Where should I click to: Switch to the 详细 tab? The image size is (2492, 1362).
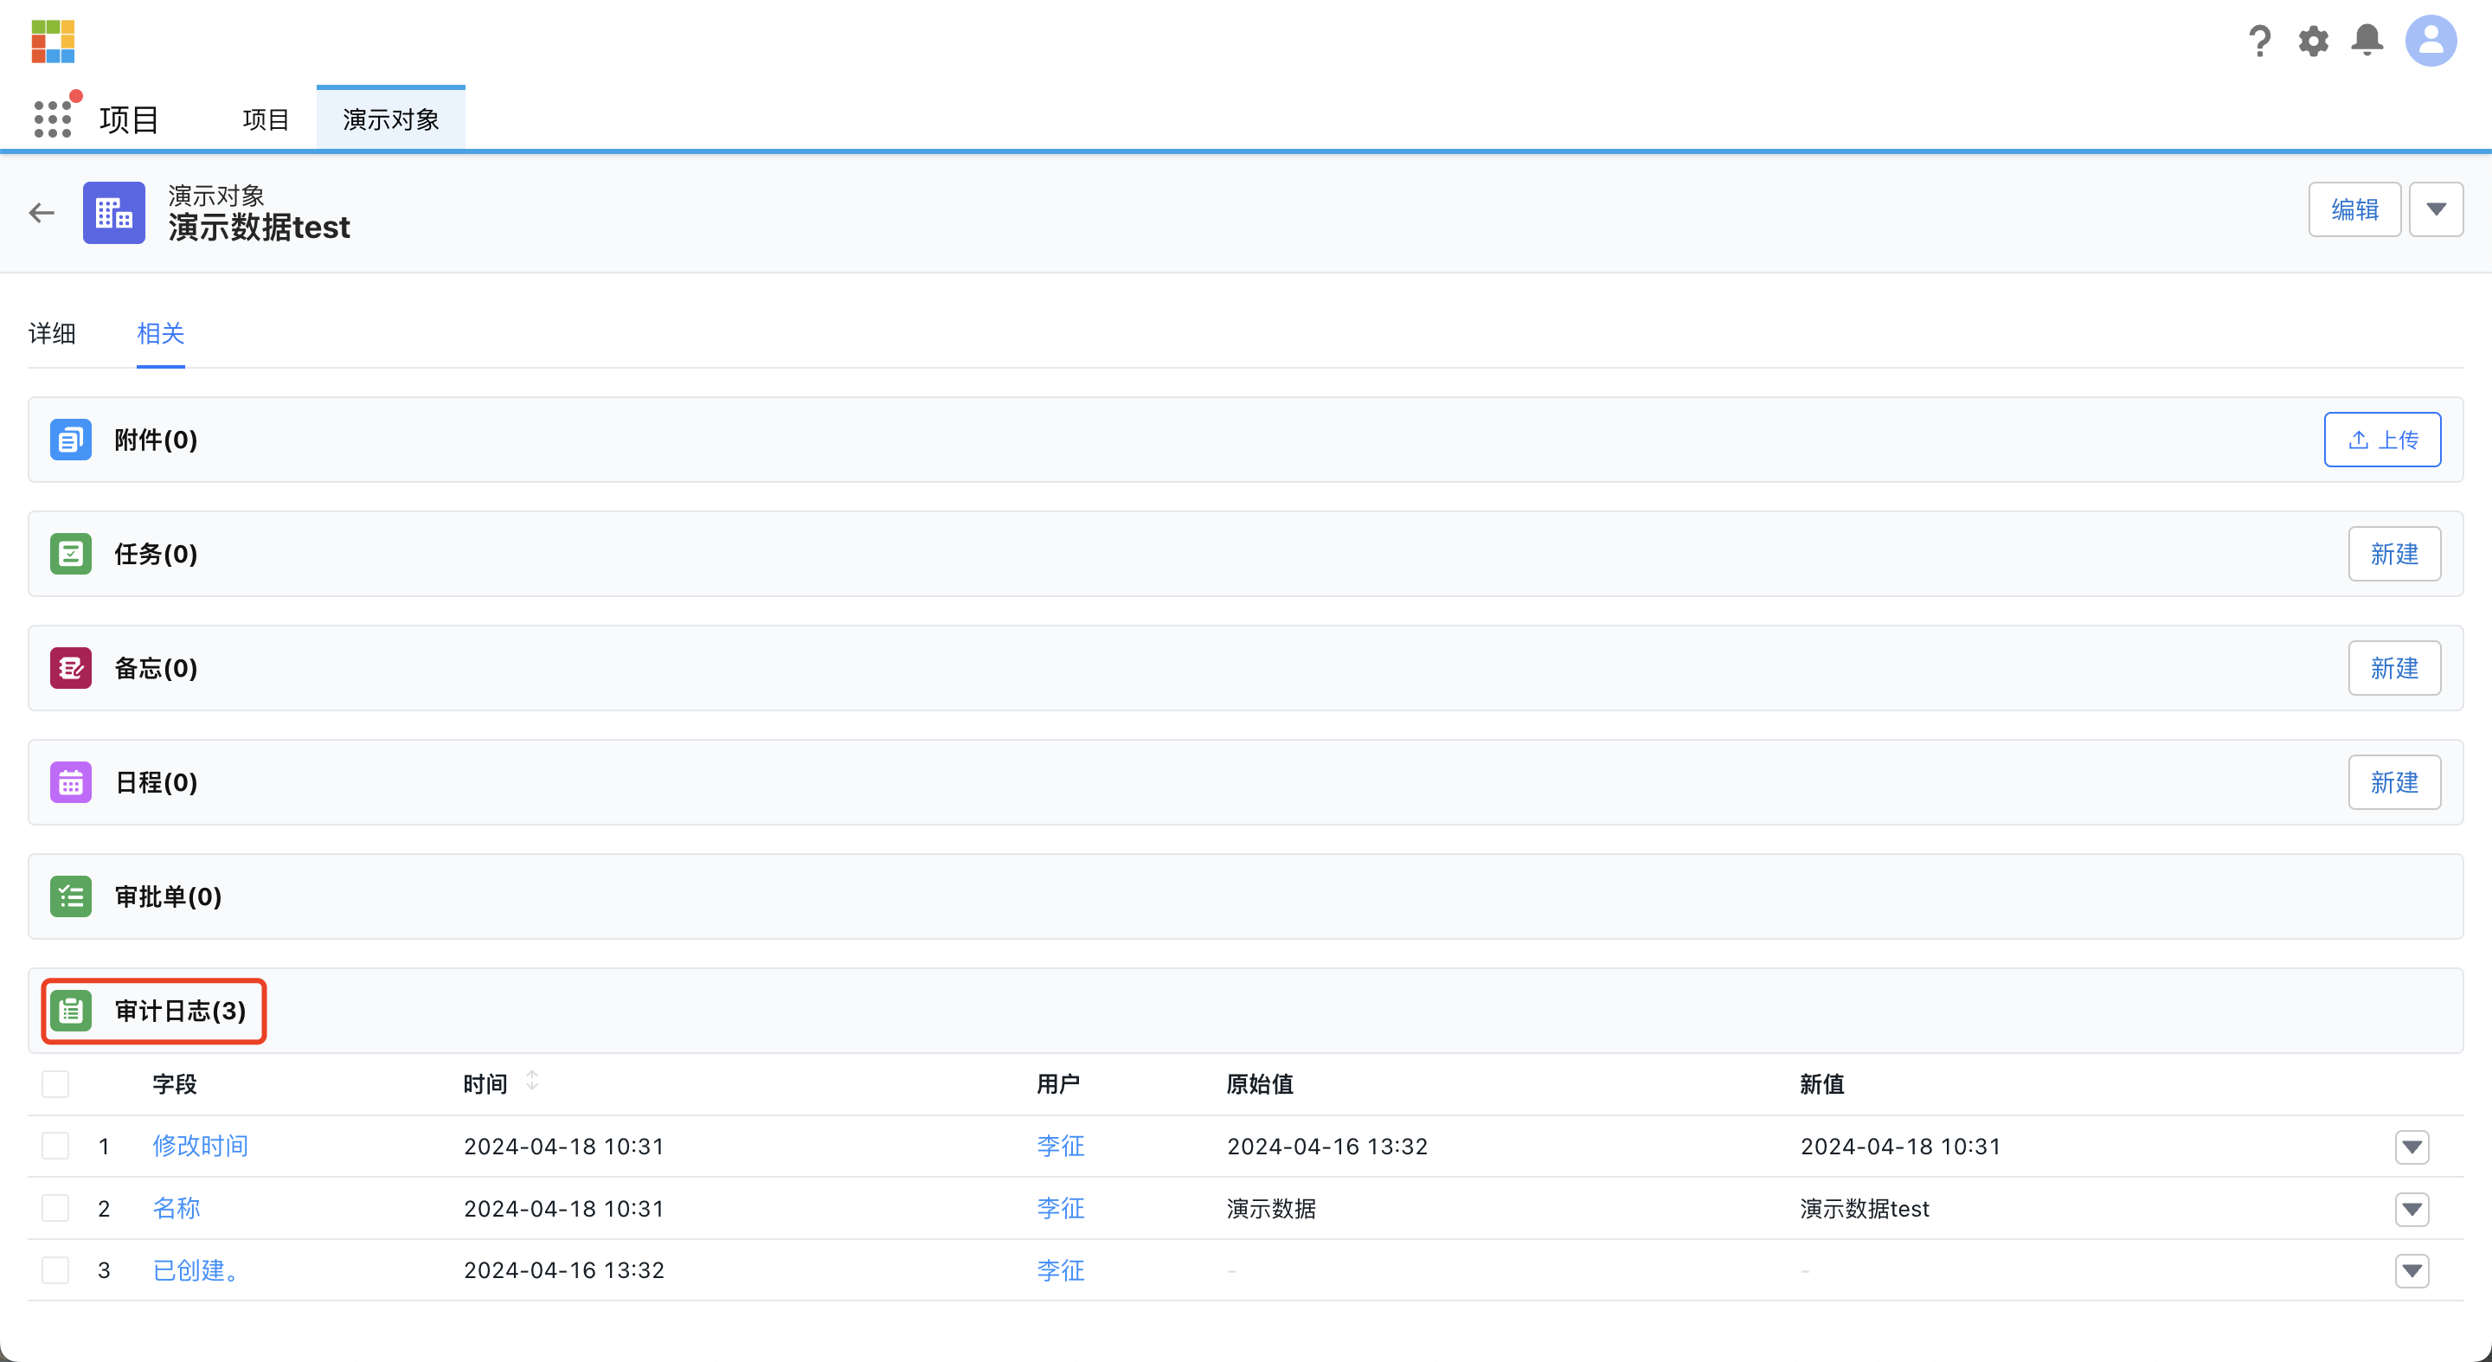[52, 334]
